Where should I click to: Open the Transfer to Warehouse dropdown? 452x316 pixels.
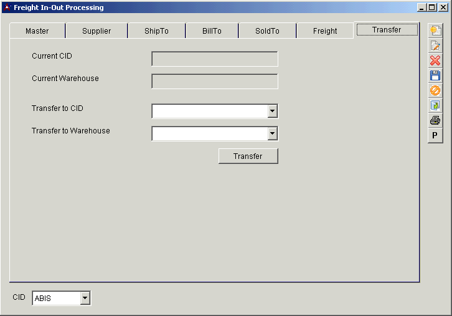coord(272,133)
